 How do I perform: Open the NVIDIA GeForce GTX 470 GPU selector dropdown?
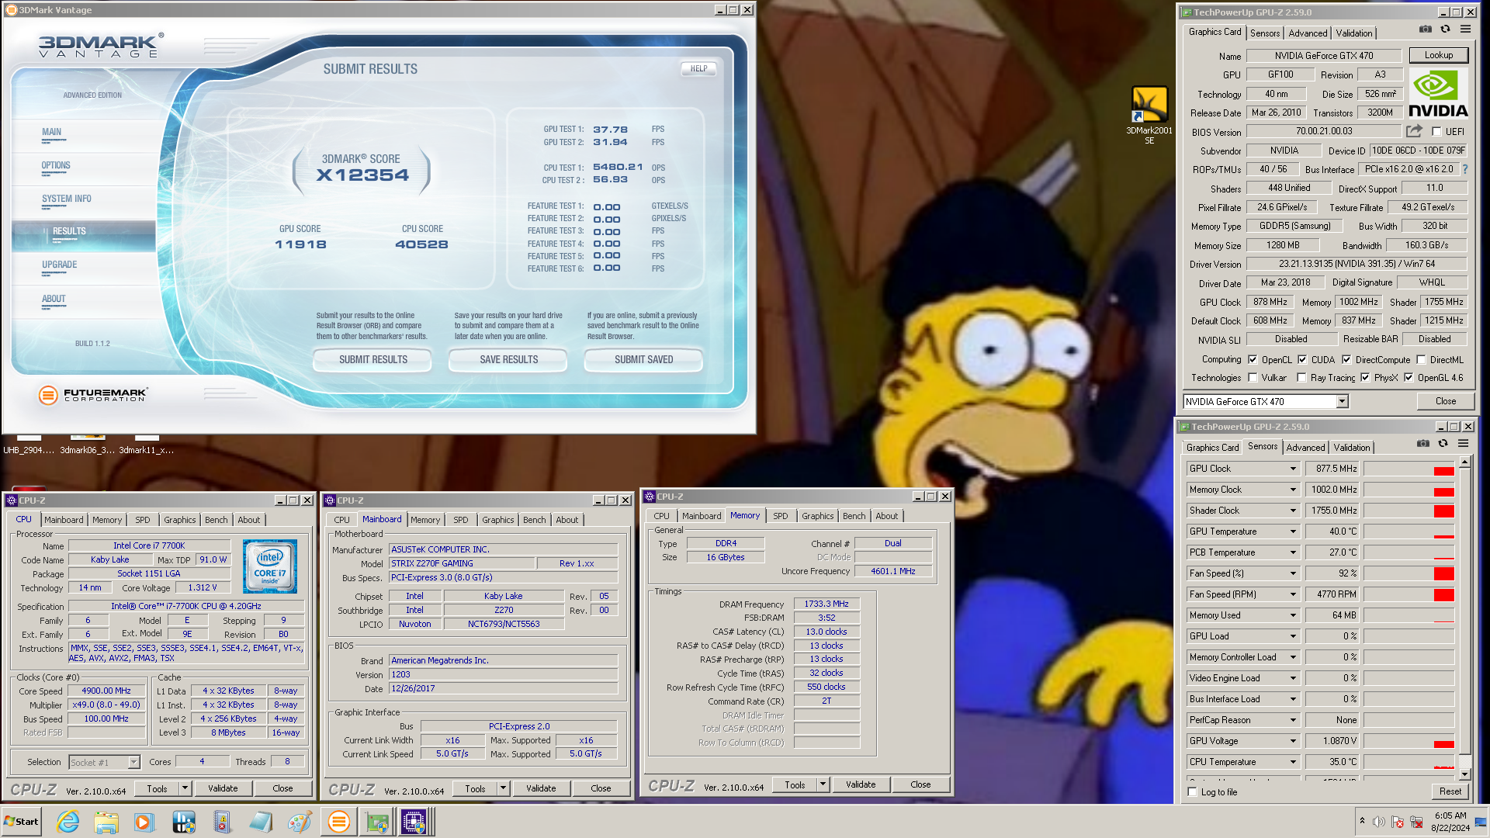click(1342, 401)
